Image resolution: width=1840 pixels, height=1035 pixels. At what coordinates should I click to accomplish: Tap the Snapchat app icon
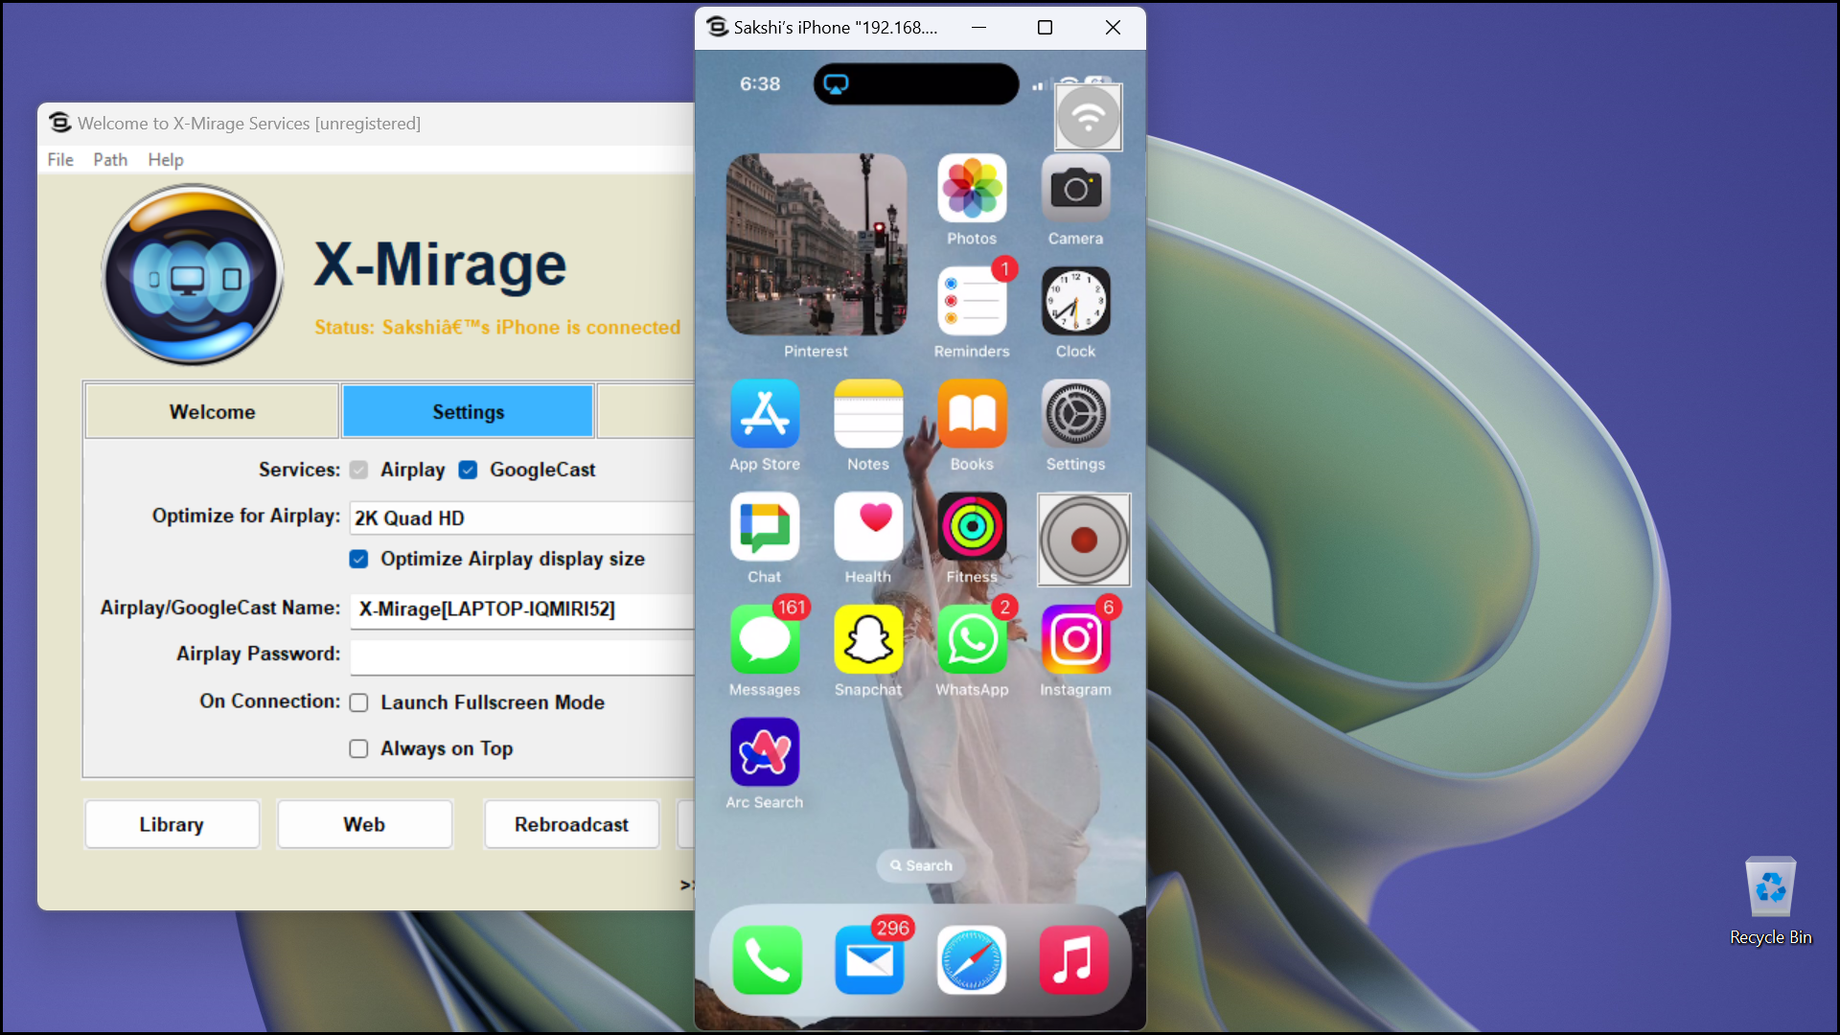(x=868, y=640)
